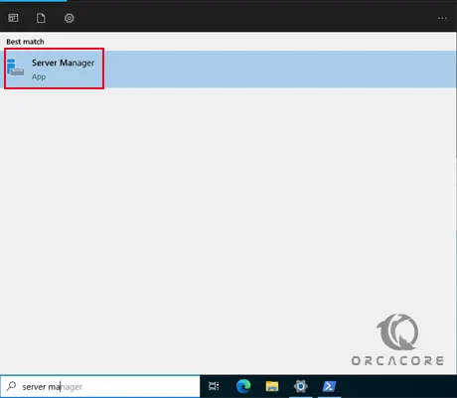The height and width of the screenshot is (398, 457).
Task: Open Task View from the taskbar
Action: 214,386
